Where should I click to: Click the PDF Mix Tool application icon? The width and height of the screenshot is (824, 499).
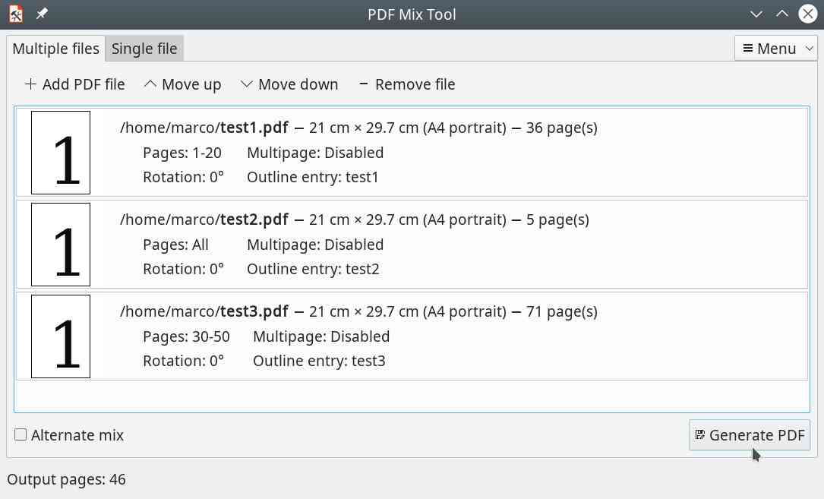coord(14,14)
